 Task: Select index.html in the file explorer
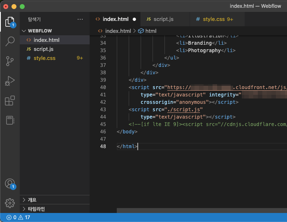55,40
